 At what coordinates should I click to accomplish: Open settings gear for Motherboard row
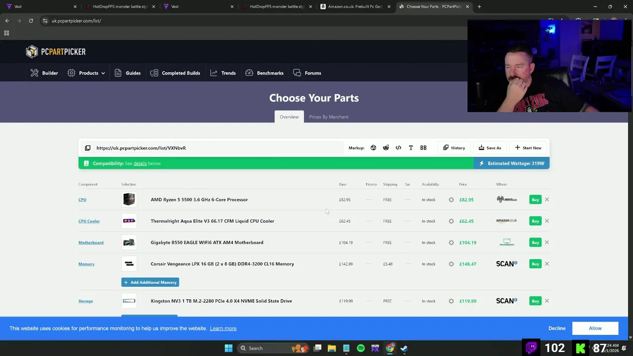point(451,242)
